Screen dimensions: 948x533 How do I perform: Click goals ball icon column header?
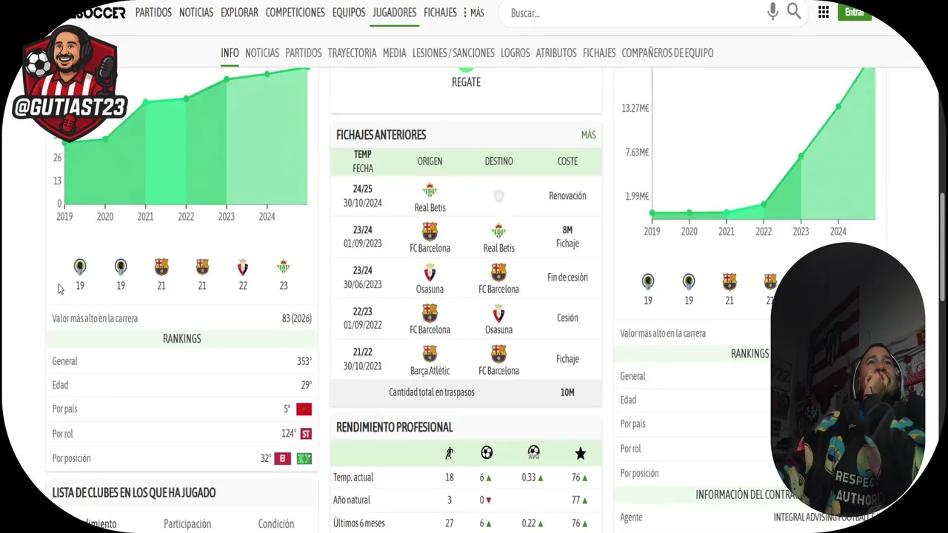(x=487, y=452)
